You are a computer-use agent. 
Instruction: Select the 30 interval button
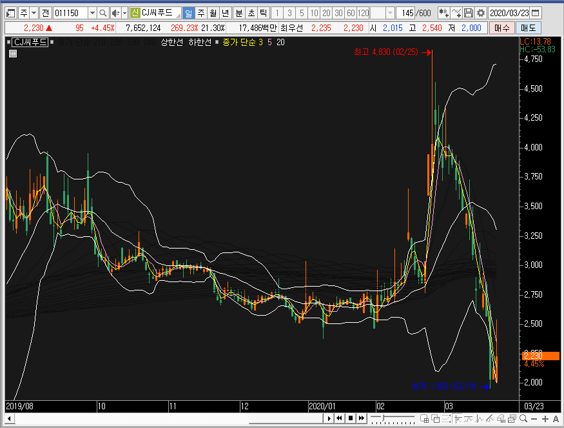(338, 14)
